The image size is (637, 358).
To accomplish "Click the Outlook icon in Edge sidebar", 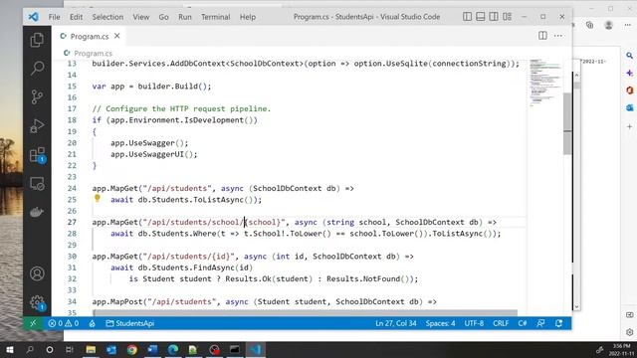I will (x=629, y=107).
